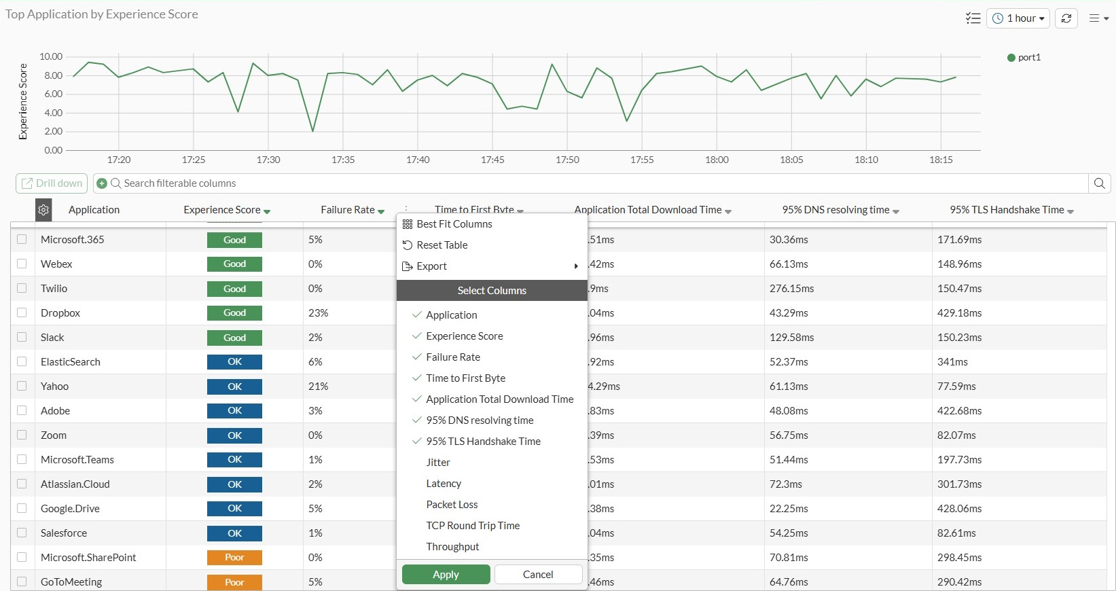Choose Reset Table from the menu

tap(442, 245)
